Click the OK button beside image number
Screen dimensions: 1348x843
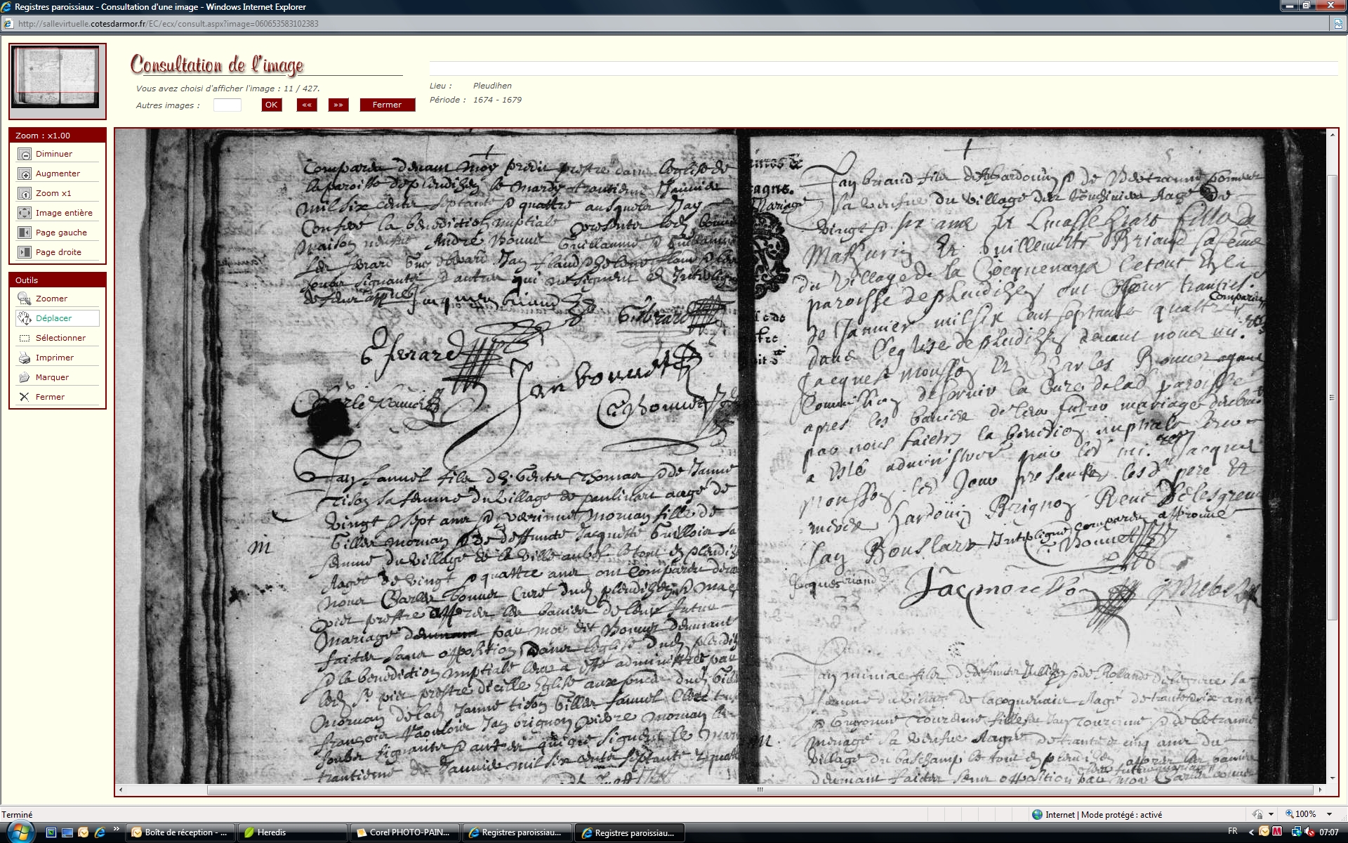point(271,105)
